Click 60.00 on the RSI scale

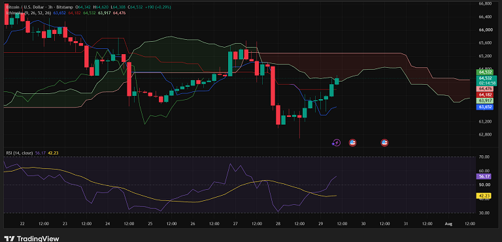pyautogui.click(x=485, y=171)
